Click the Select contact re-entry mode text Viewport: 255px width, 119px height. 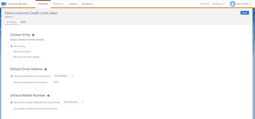tap(27, 40)
